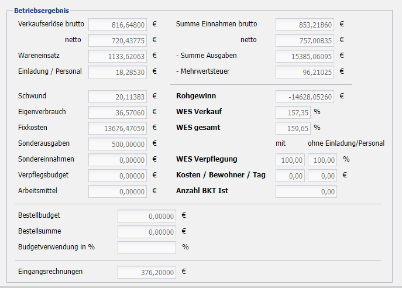Click the Summe Einnahmen brutto field

(x=304, y=25)
